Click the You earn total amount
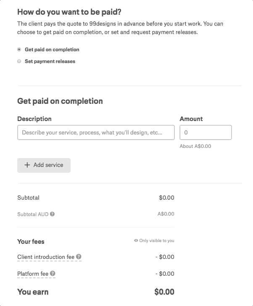 pos(164,292)
